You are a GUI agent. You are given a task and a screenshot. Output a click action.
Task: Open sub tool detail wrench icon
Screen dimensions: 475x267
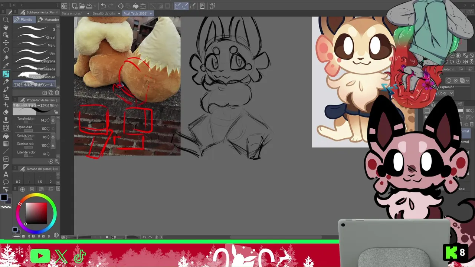(57, 161)
